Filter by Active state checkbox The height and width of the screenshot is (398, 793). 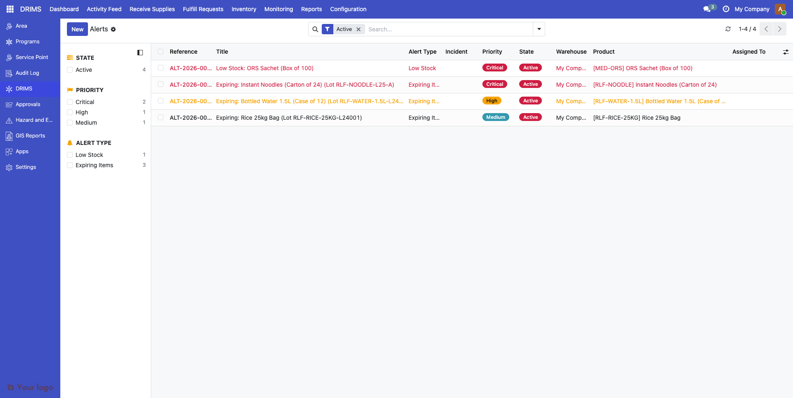[x=70, y=70]
